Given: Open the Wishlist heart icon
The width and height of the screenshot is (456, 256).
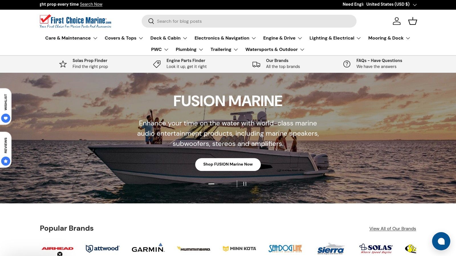Looking at the screenshot, I should coord(6,118).
